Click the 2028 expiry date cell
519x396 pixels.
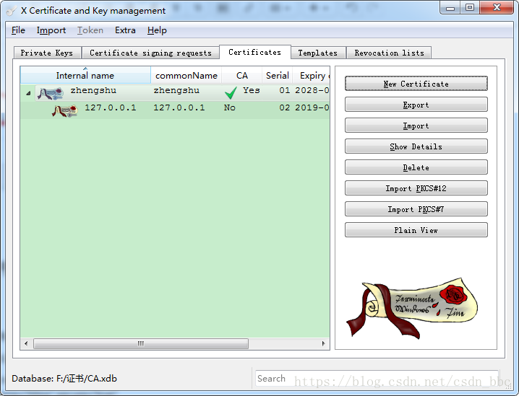(x=312, y=90)
